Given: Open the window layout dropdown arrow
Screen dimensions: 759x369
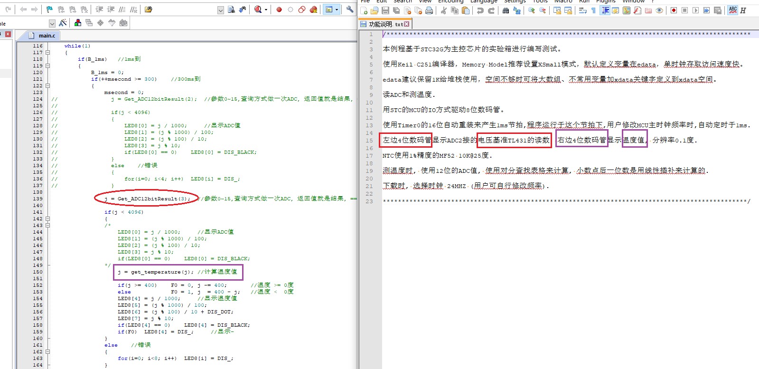Looking at the screenshot, I should pos(337,9).
